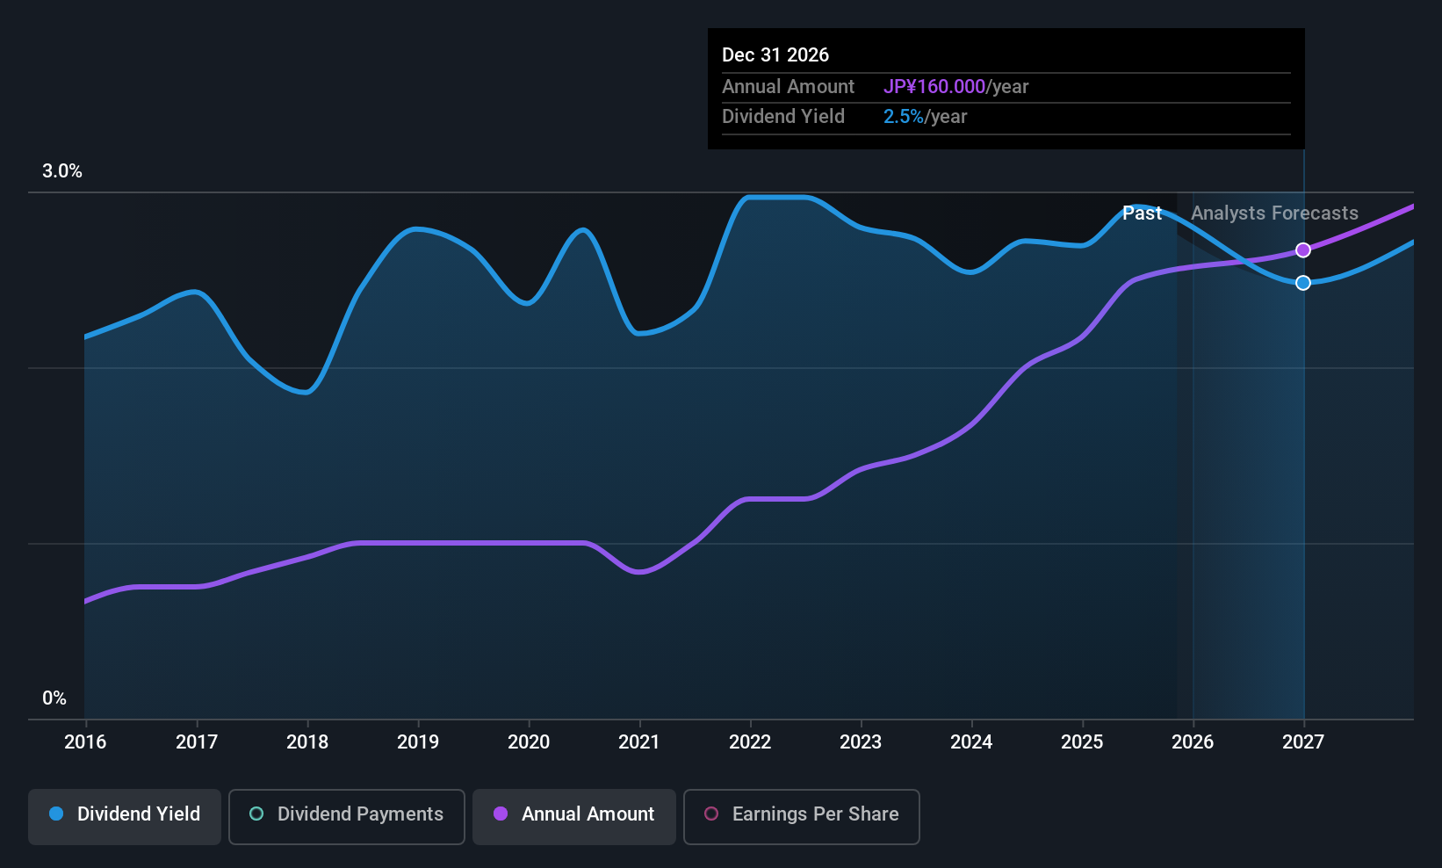
Task: Click the Past section label
Action: click(x=1142, y=213)
